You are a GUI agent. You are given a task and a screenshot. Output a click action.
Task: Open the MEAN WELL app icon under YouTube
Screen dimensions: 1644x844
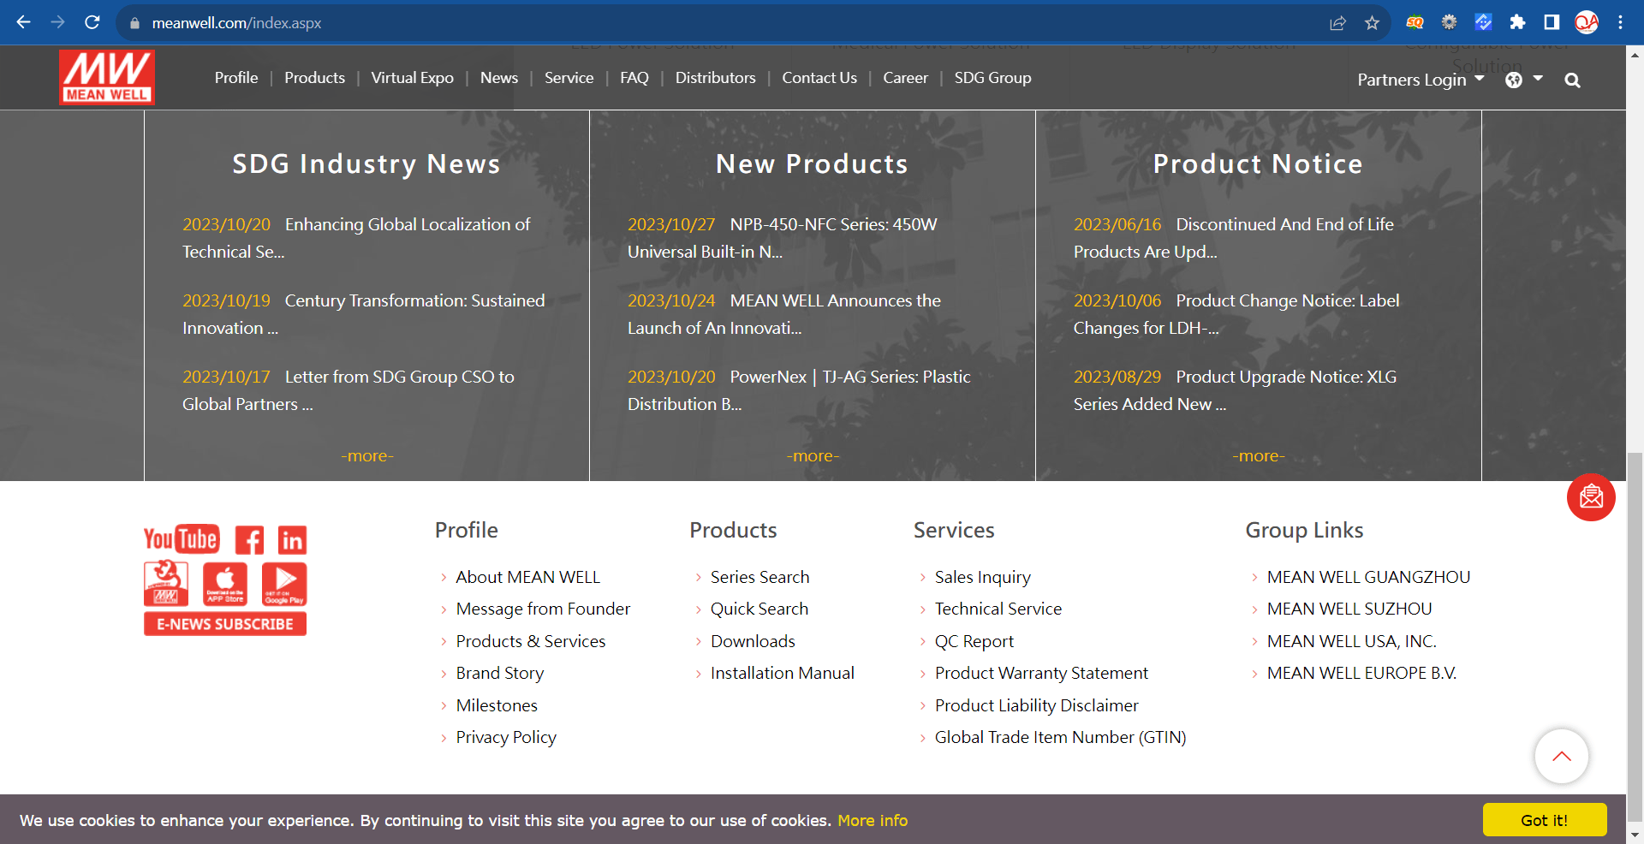point(166,583)
